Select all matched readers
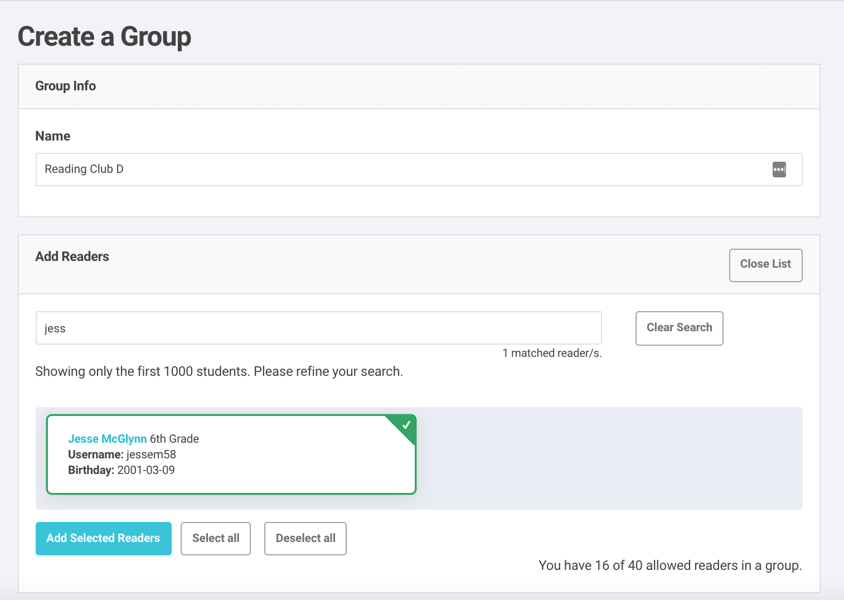Screen dimensions: 844x600 pyautogui.click(x=216, y=538)
